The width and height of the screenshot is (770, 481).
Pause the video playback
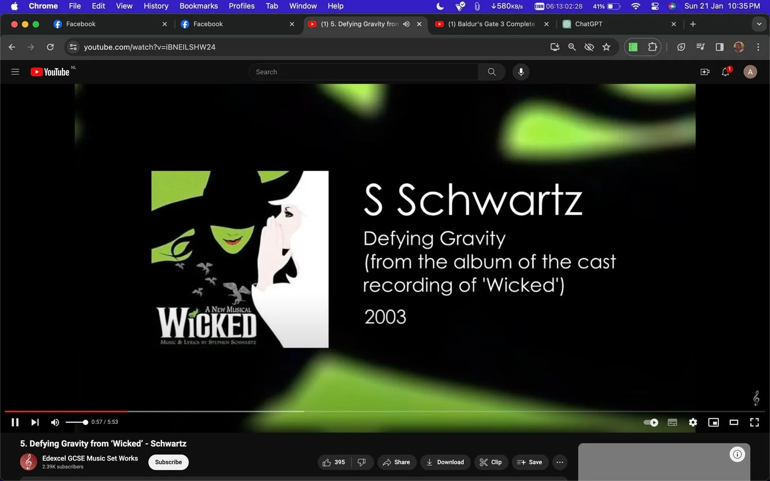click(x=15, y=422)
